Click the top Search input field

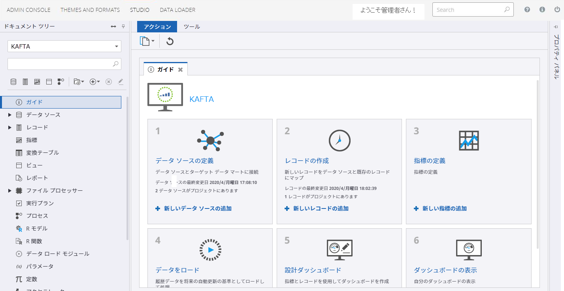[468, 10]
